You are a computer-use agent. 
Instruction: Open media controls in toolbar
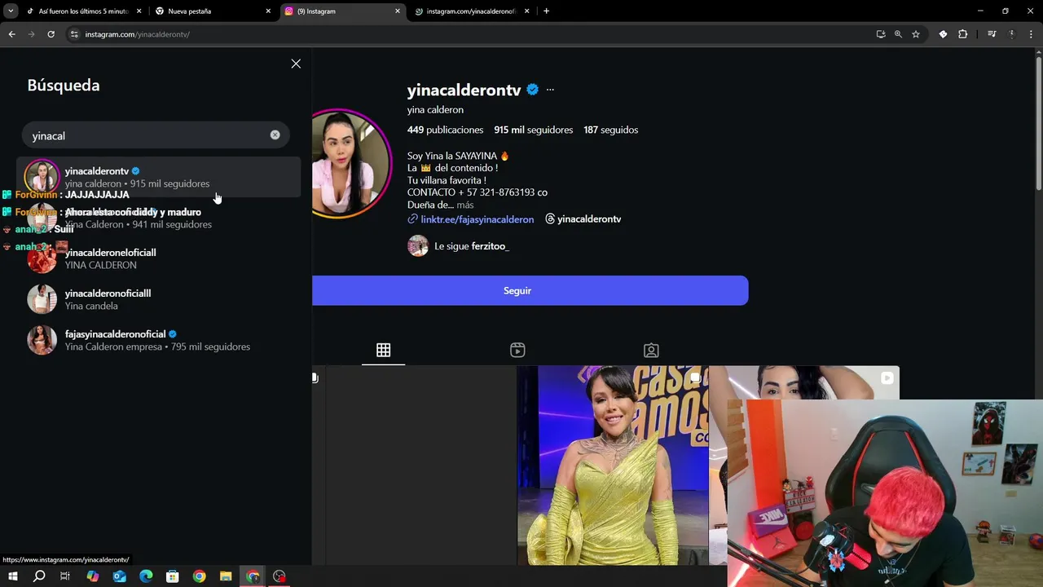click(992, 34)
